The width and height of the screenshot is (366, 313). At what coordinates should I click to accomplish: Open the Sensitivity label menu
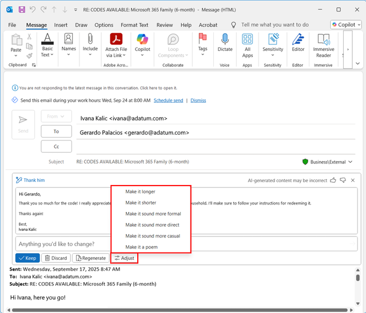(273, 45)
